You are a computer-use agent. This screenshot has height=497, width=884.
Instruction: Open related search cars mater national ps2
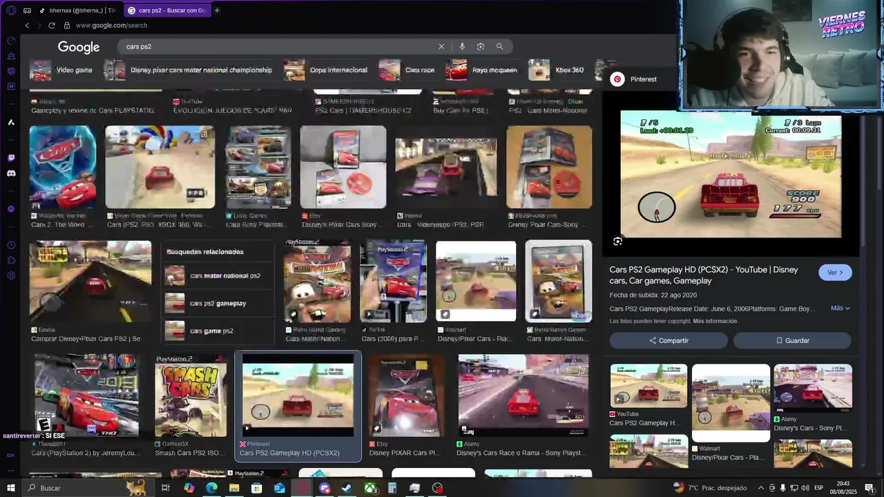216,276
